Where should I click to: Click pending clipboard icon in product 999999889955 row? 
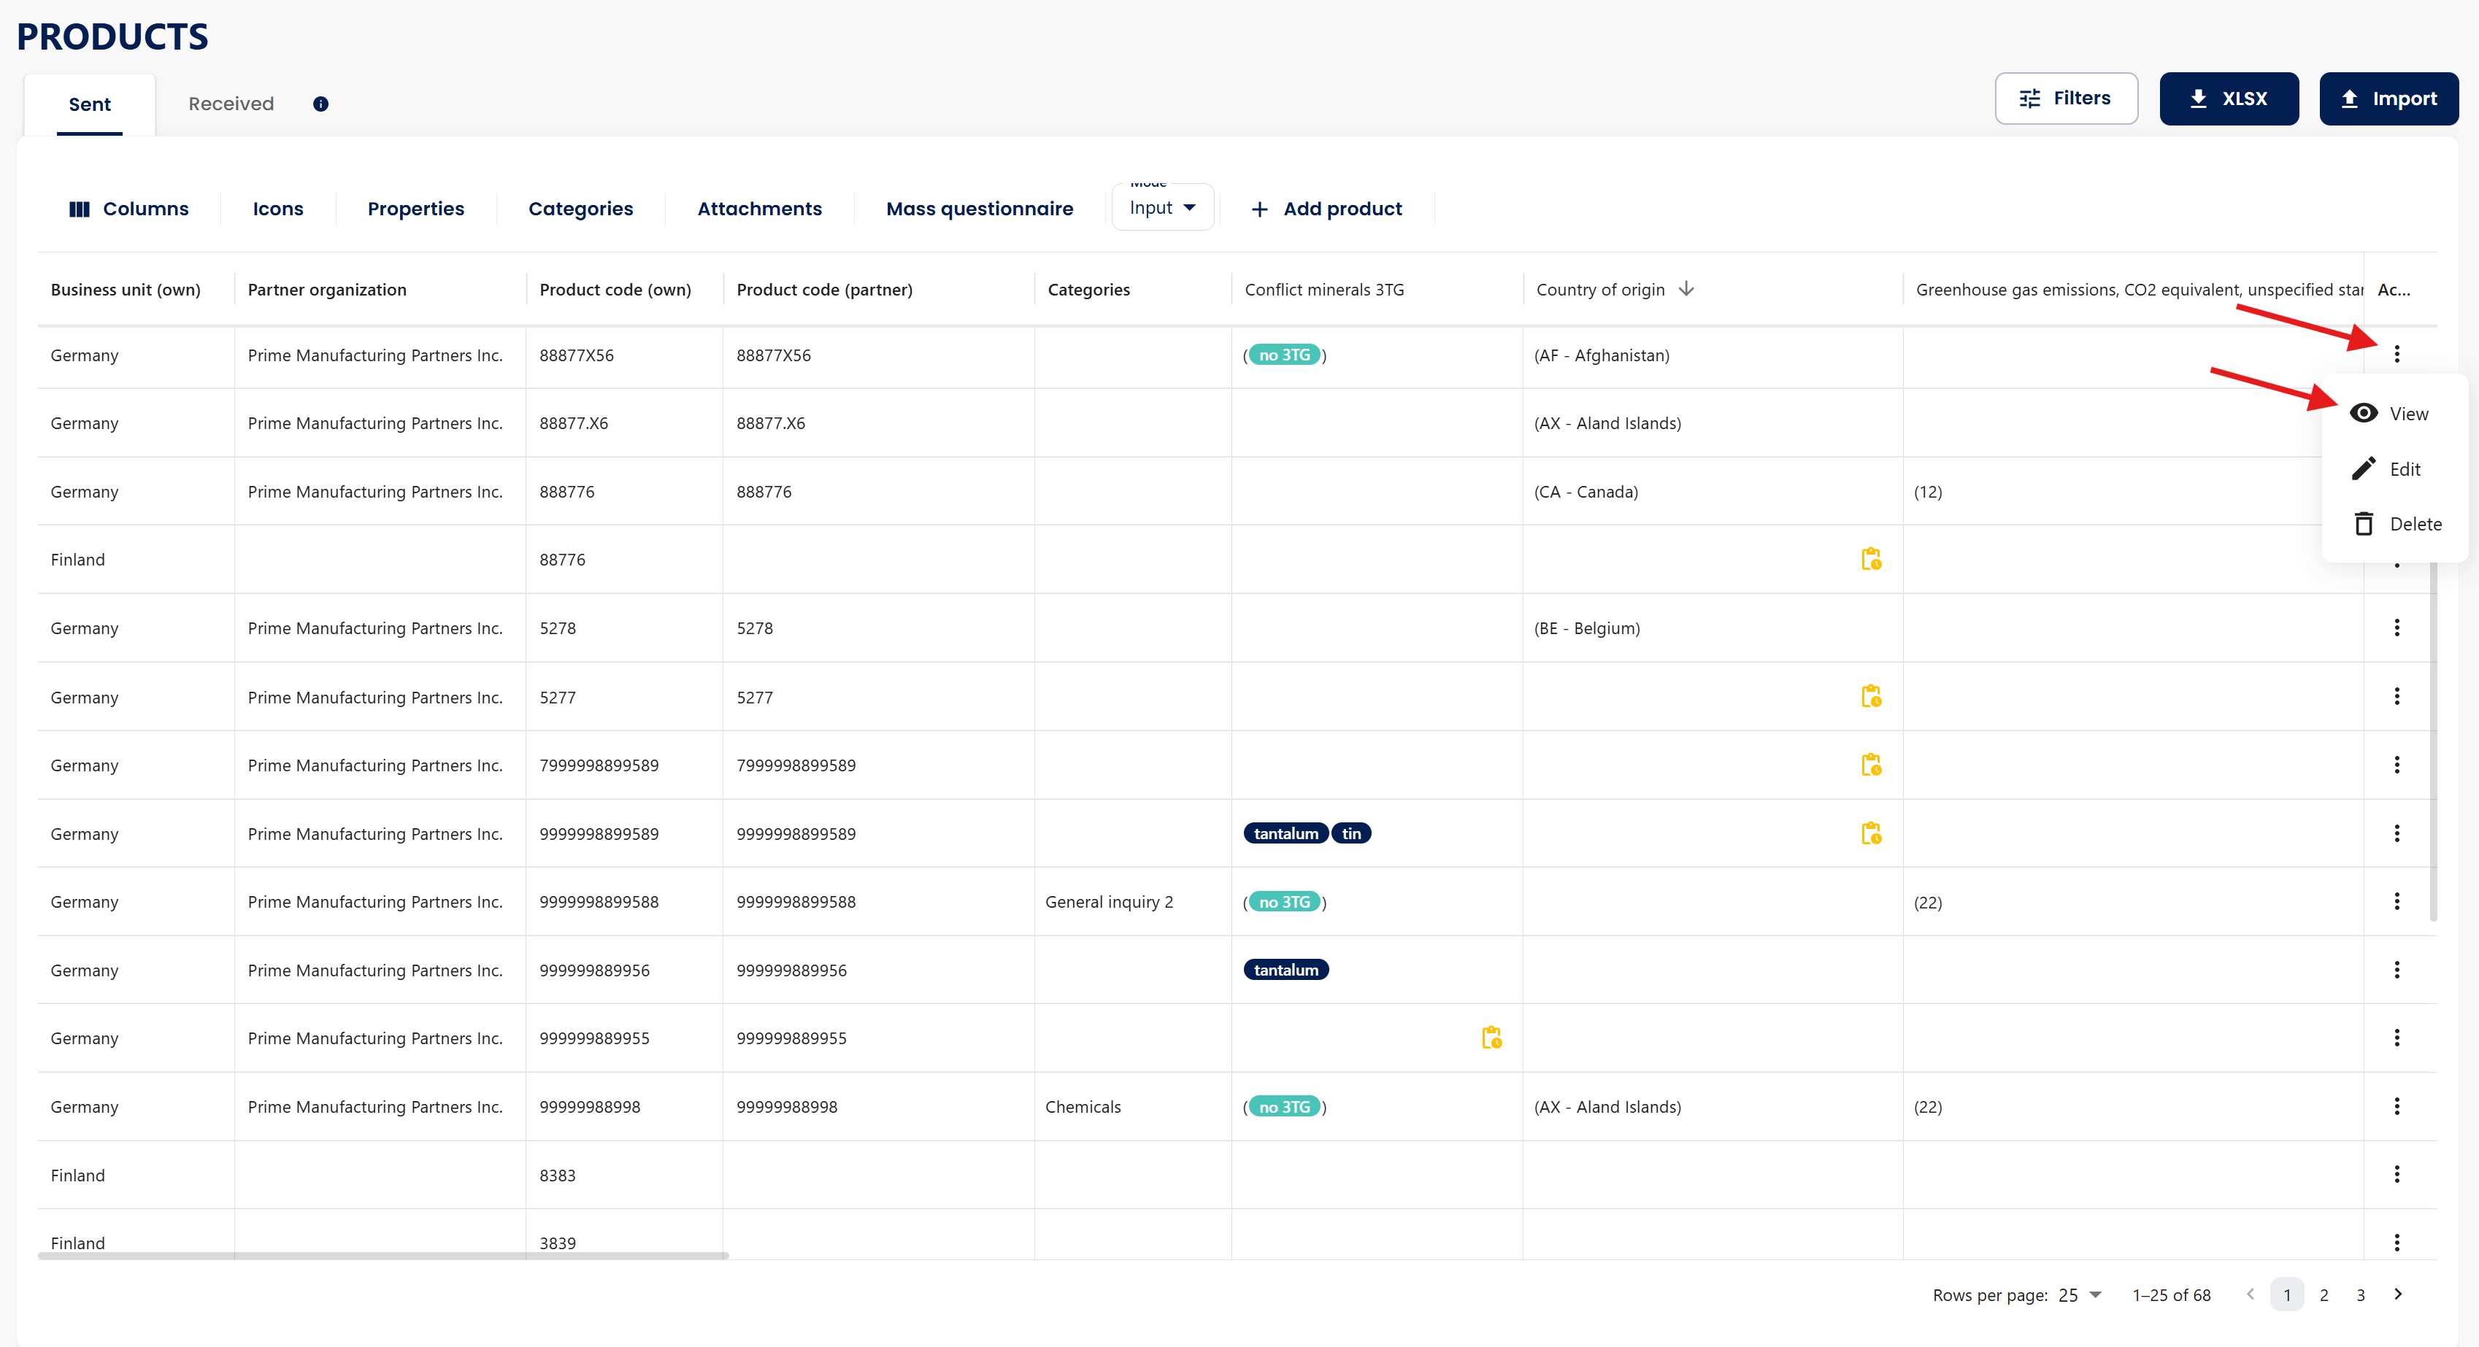pos(1491,1037)
